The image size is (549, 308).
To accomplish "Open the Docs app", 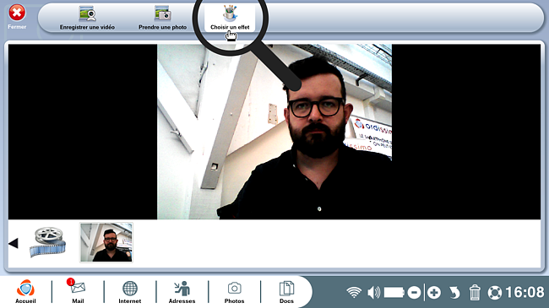I will click(x=286, y=291).
